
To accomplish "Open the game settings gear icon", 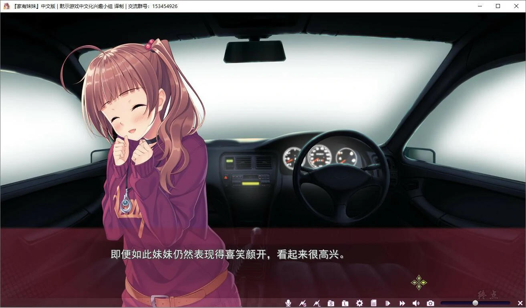I will [360, 303].
